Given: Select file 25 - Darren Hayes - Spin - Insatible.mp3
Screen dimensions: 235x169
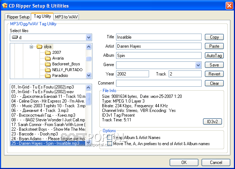Looking at the screenshot, I should point(48,143).
